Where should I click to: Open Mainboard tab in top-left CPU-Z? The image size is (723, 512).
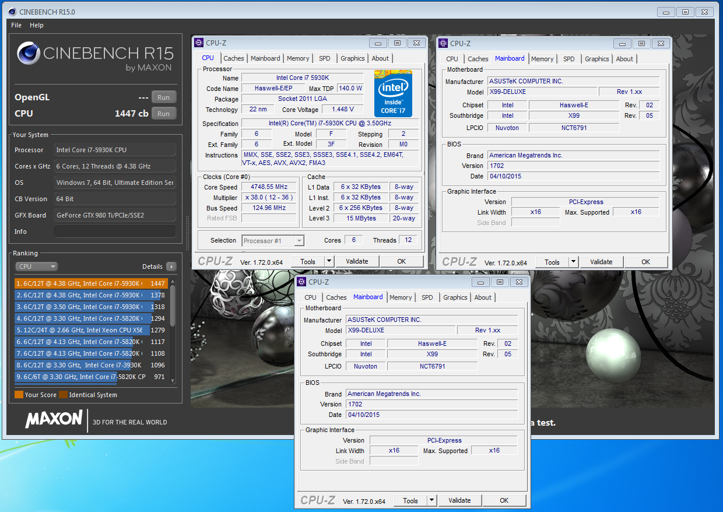[x=265, y=58]
